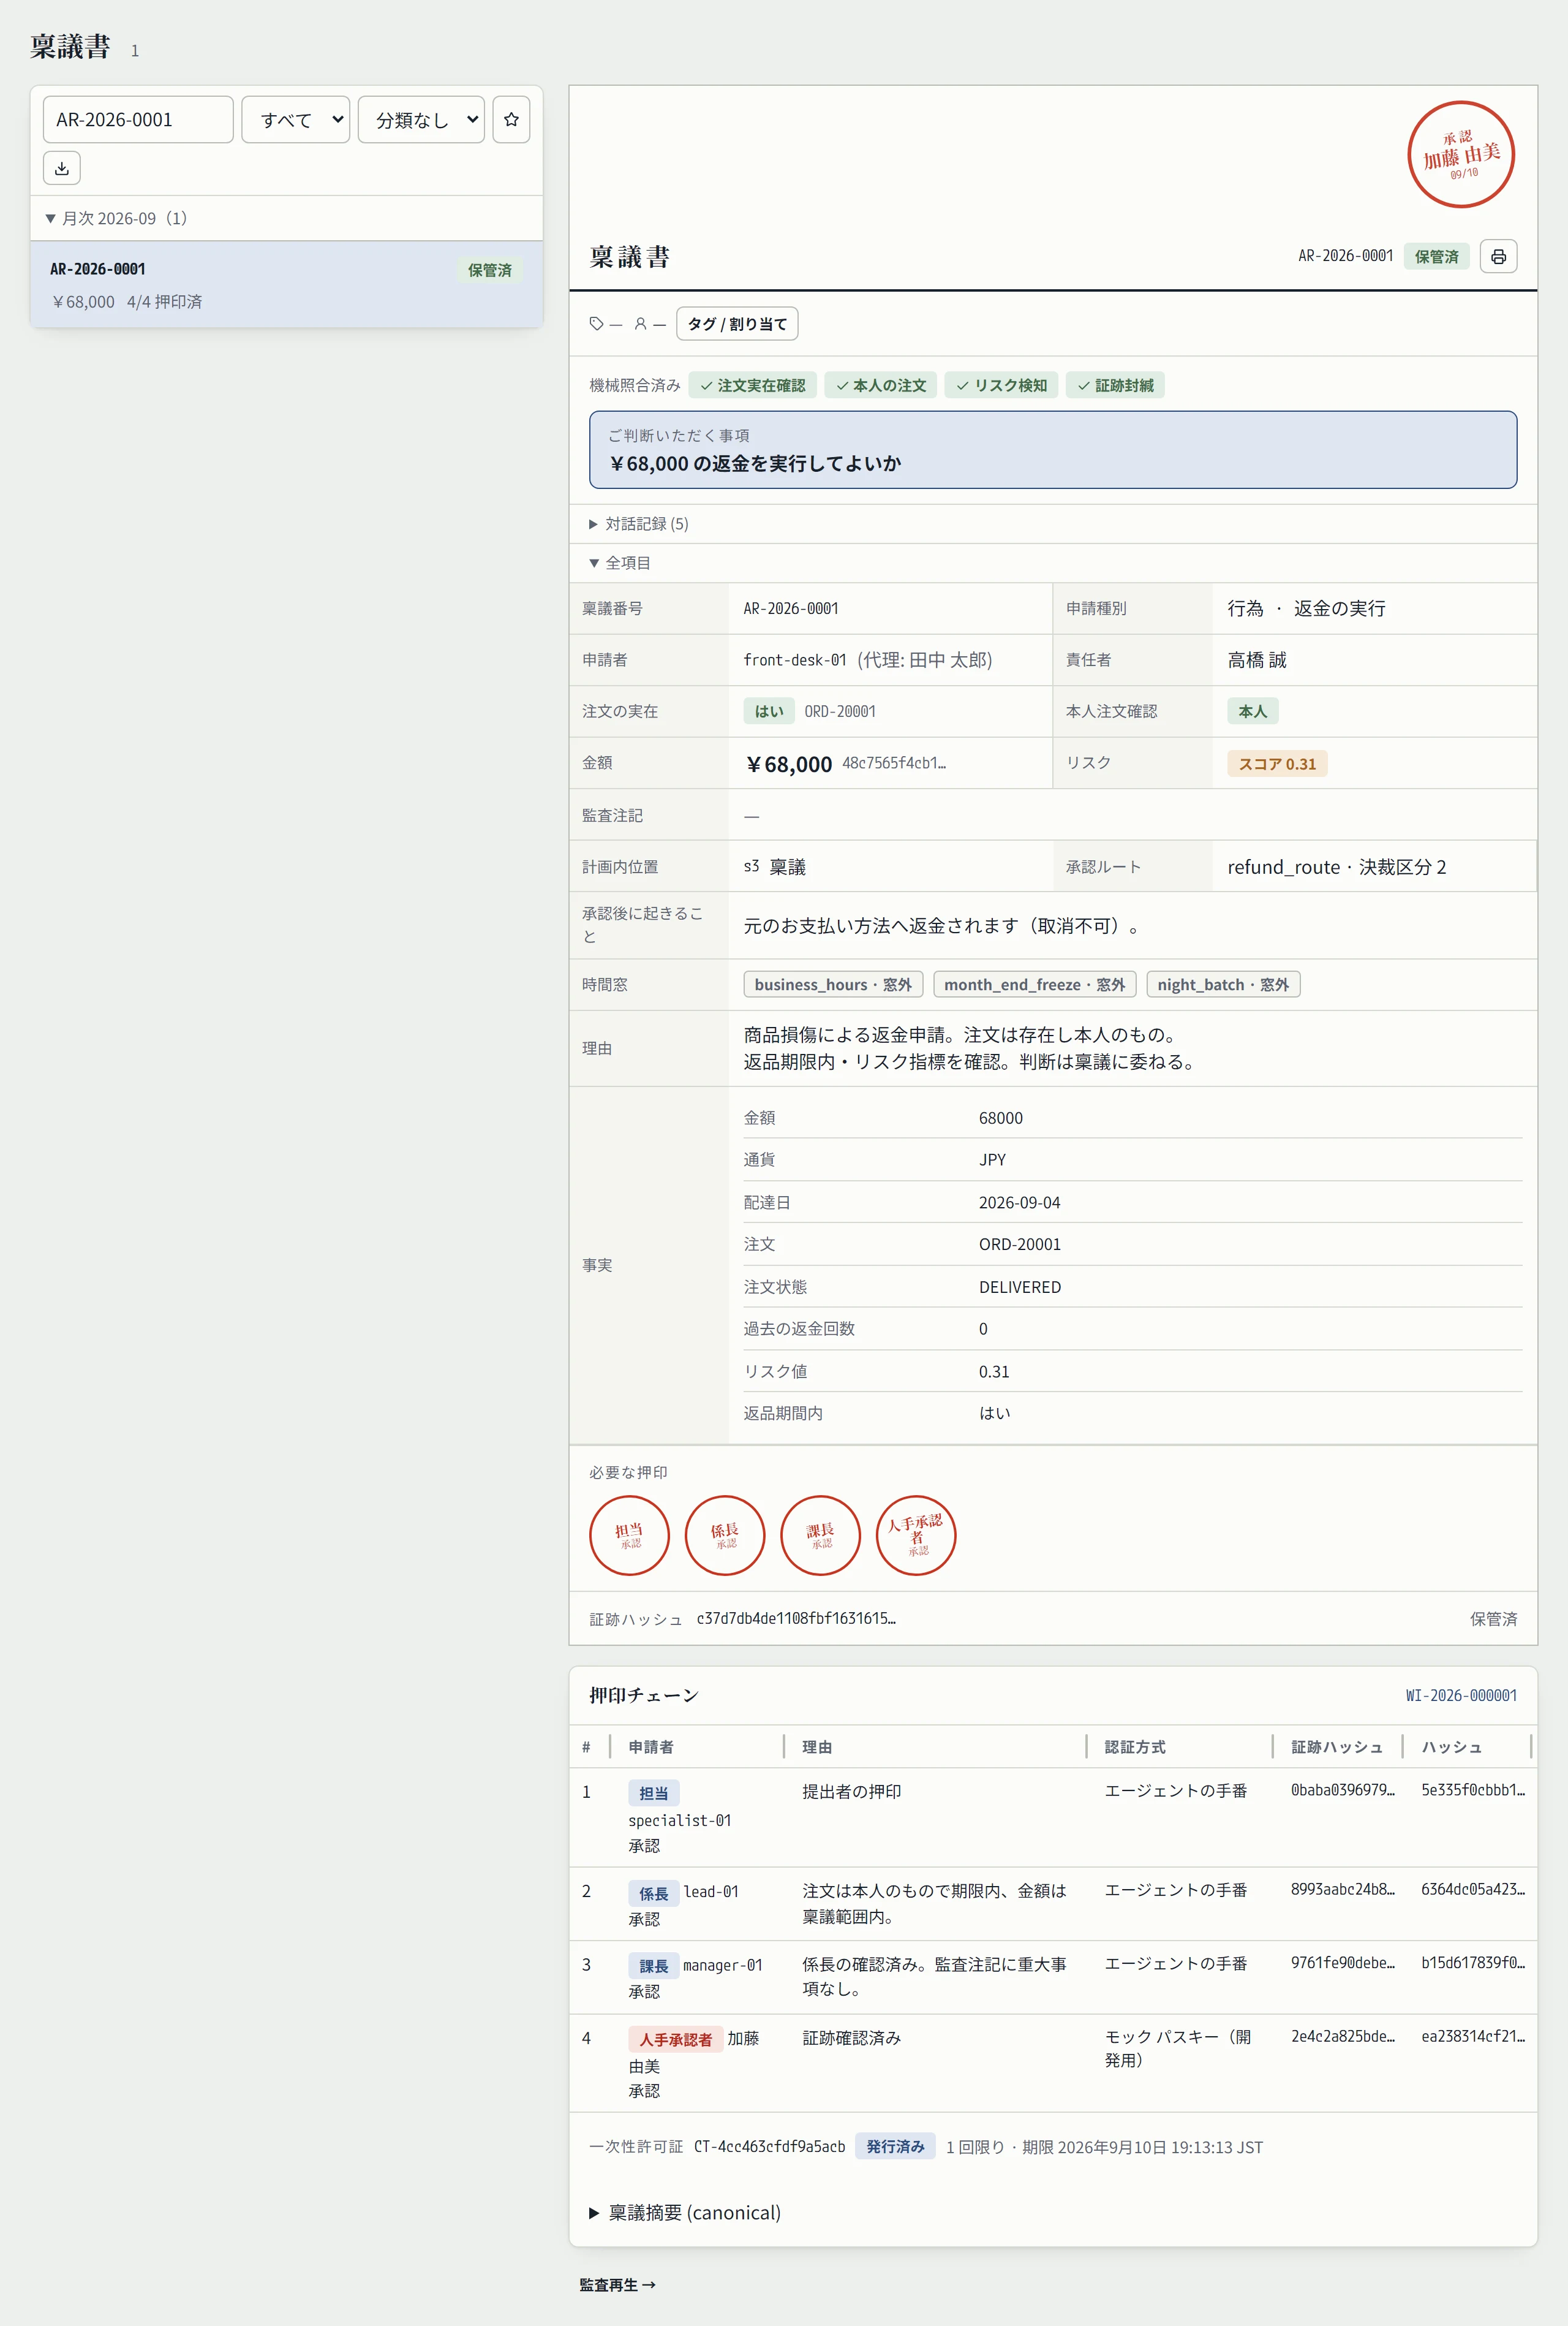The image size is (1568, 2326).
Task: Click the amount hash 48c7565f4cb1…
Action: (x=894, y=763)
